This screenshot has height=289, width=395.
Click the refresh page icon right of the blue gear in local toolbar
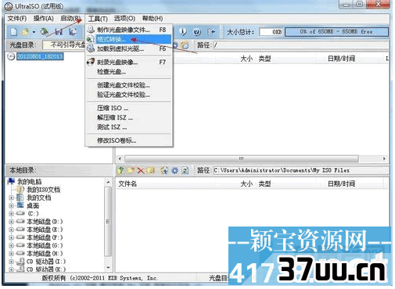(185, 170)
